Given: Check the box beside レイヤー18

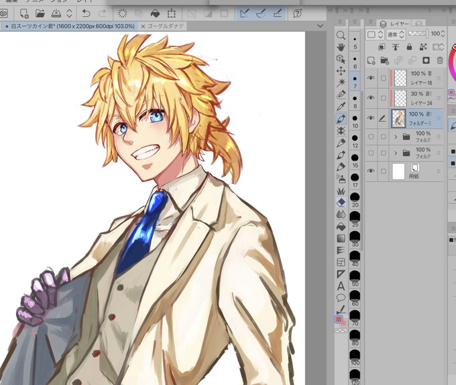Looking at the screenshot, I should pos(384,78).
